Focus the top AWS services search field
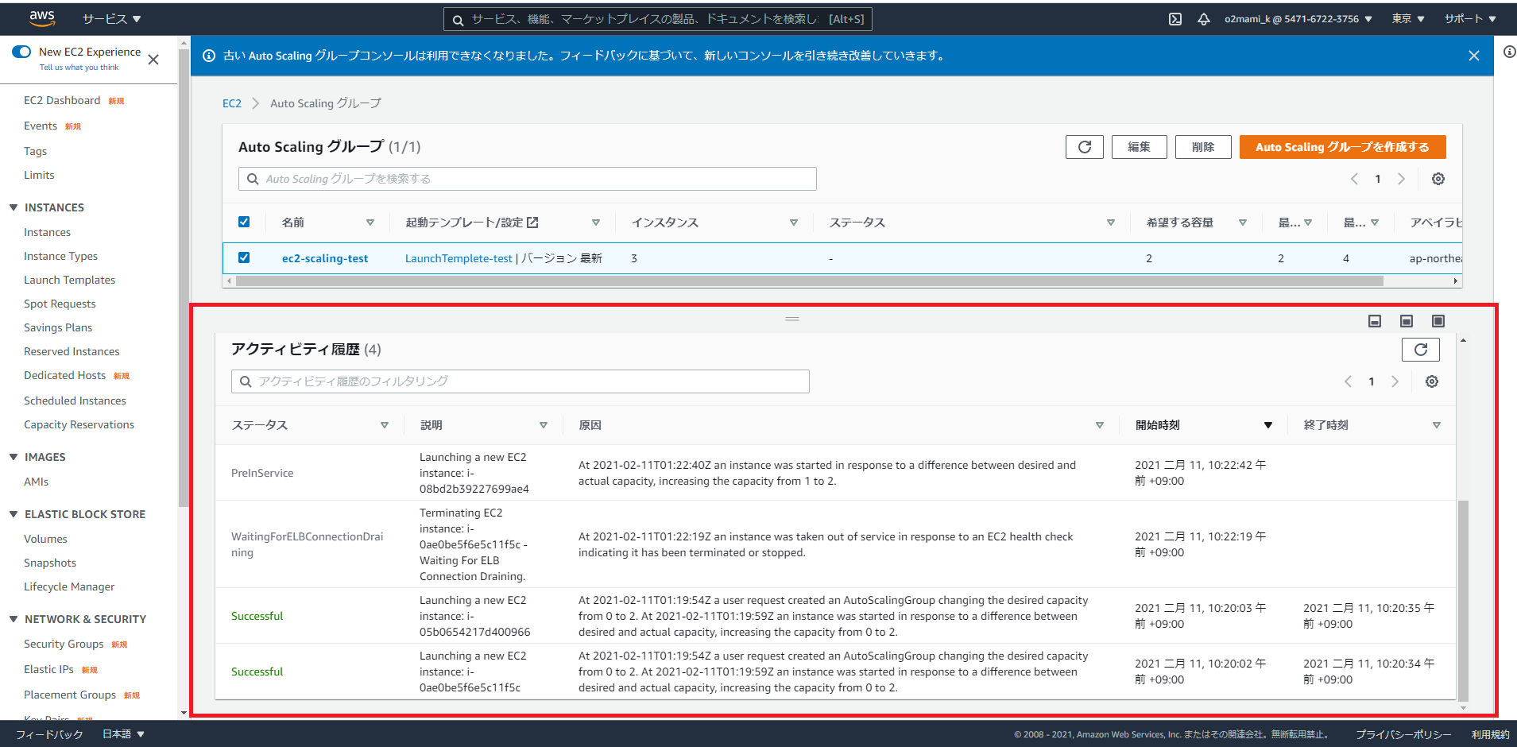This screenshot has height=747, width=1517. [658, 19]
